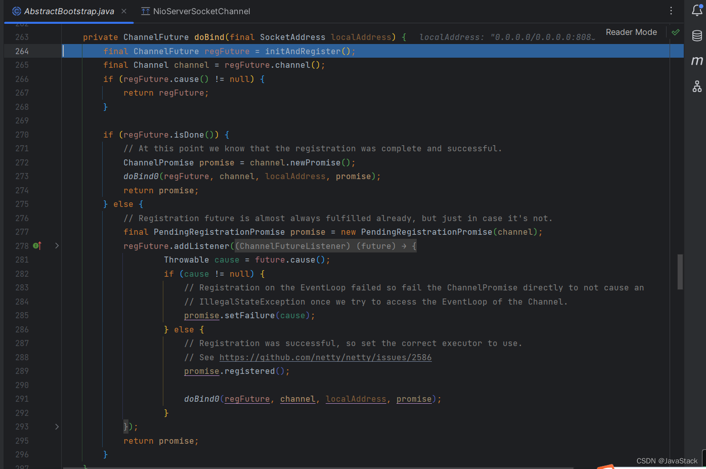
Task: Click the SocketAddress parameter type on line 263
Action: (293, 37)
